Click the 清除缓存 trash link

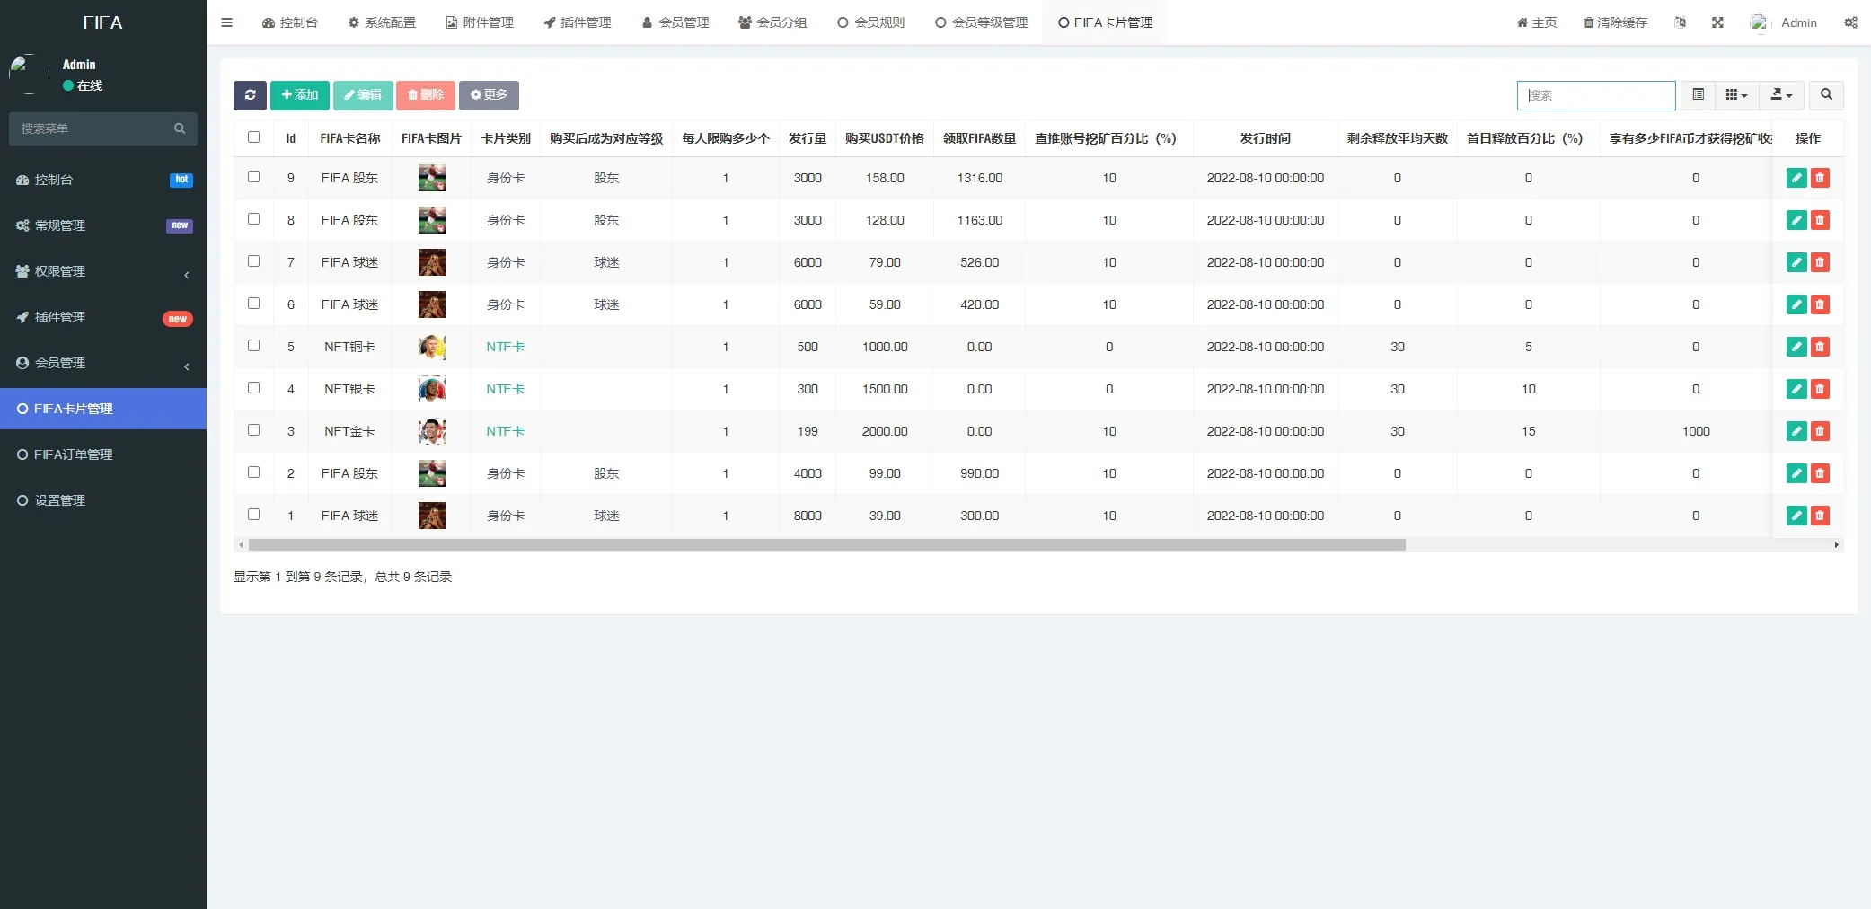click(x=1615, y=22)
